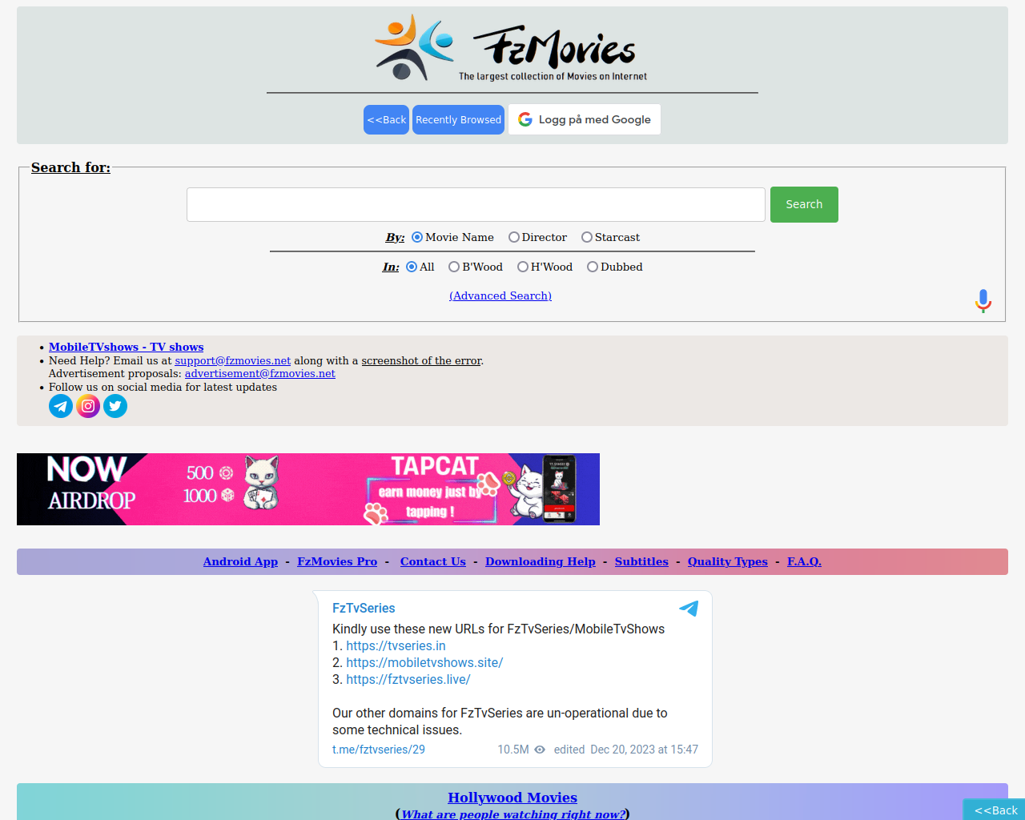Click the green Search button
This screenshot has width=1025, height=820.
804,204
